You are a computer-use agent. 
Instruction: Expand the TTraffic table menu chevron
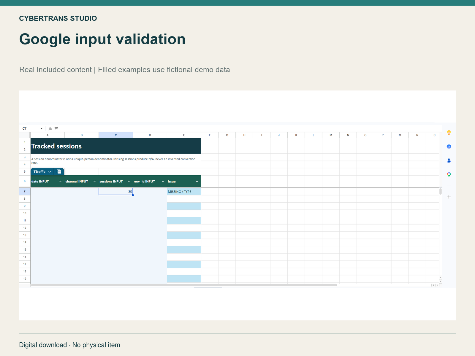coord(50,172)
